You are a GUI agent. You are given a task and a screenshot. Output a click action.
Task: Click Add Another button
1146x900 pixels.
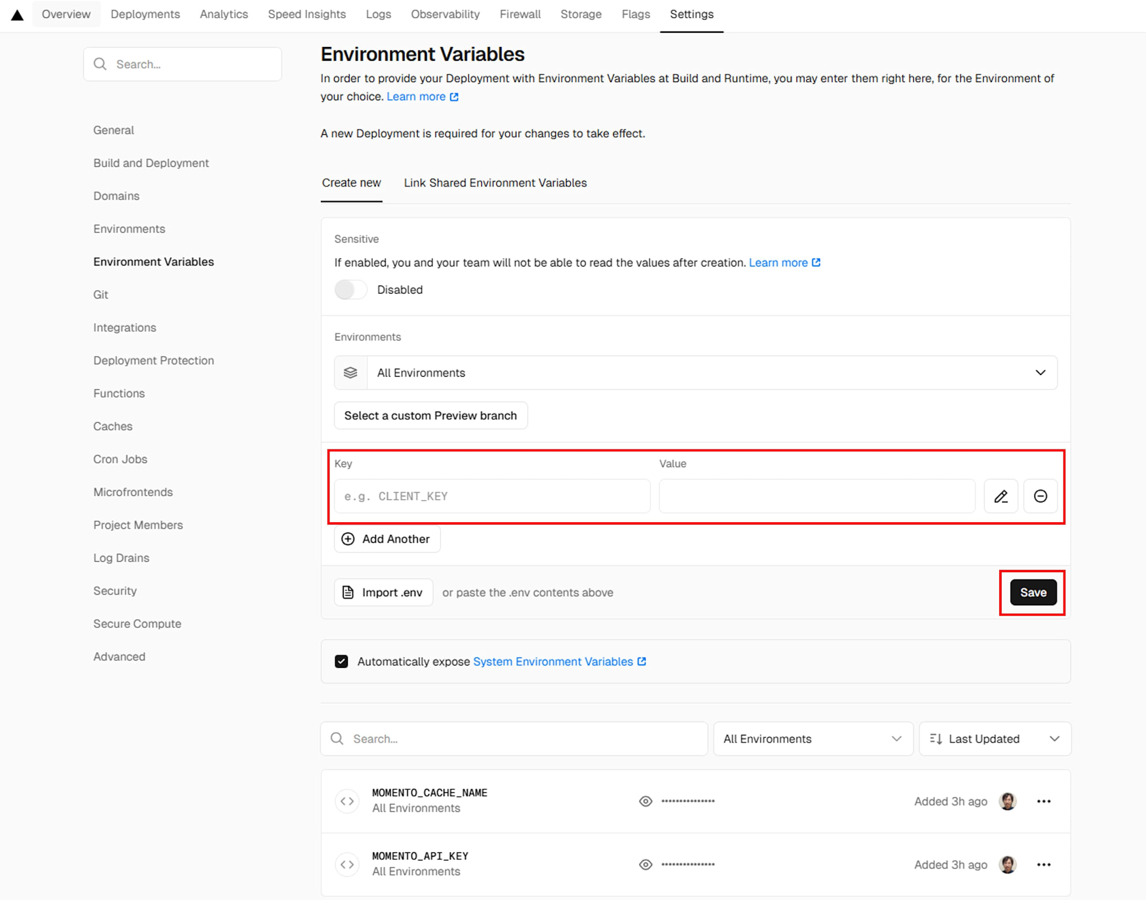coord(387,539)
